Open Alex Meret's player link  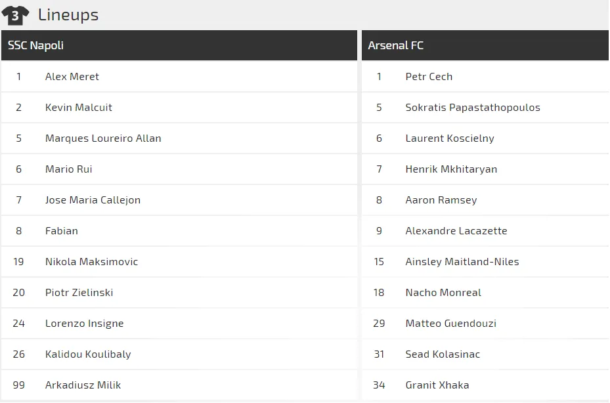pyautogui.click(x=72, y=77)
